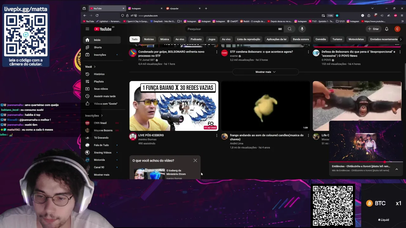Open Seus vídeos in the sidebar
The image size is (406, 228).
point(102,89)
